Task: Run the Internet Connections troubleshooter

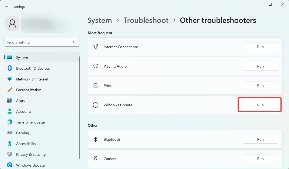Action: (x=260, y=47)
